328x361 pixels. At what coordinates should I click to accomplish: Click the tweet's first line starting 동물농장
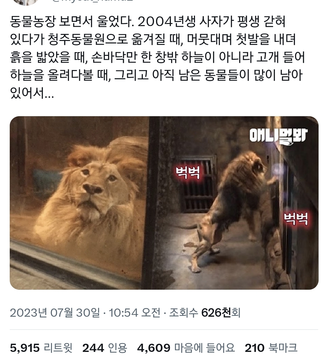(x=148, y=22)
